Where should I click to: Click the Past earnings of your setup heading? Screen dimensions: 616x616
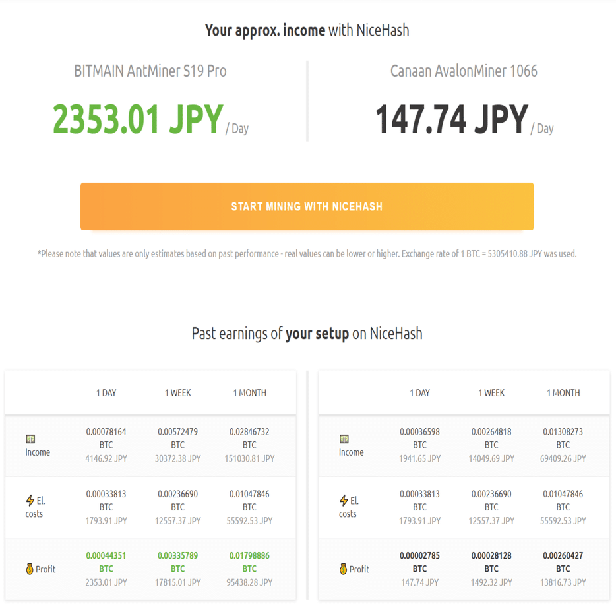tap(307, 334)
